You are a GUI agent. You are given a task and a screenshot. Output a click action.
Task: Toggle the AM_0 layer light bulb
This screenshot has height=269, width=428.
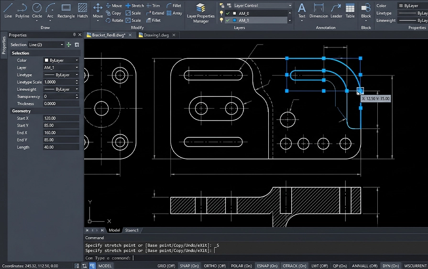pyautogui.click(x=221, y=13)
